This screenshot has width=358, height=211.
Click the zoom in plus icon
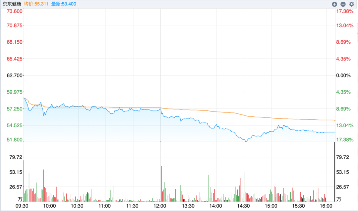pos(334,4)
